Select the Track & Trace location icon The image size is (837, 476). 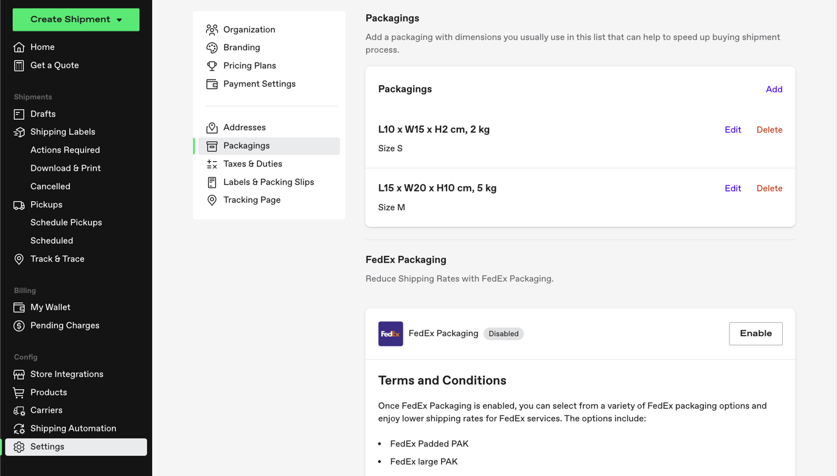coord(19,258)
